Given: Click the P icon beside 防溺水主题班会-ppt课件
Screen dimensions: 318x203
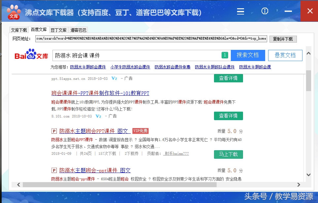Looking at the screenshot, I should click(54, 170).
